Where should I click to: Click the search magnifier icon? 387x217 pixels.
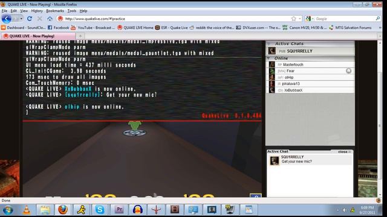pyautogui.click(x=377, y=19)
